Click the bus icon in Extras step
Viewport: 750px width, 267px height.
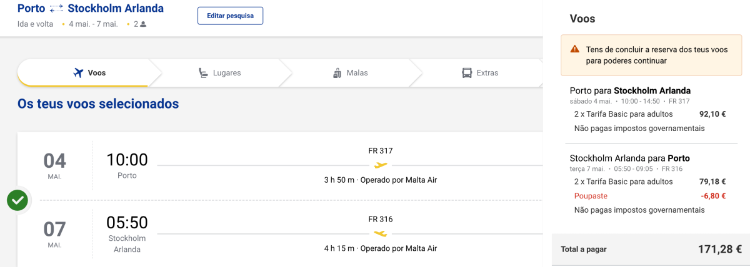(467, 73)
